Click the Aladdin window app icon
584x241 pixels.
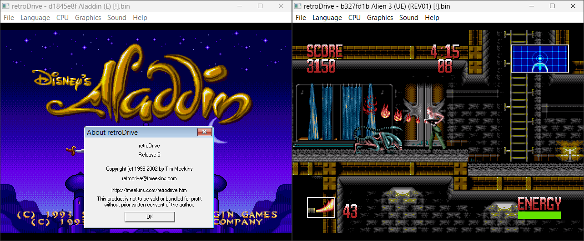6,6
